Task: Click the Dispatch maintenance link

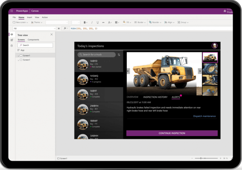Action: pos(204,116)
